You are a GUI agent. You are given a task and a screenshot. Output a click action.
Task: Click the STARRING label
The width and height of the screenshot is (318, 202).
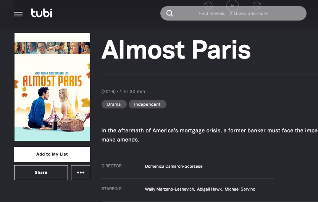coord(111,189)
